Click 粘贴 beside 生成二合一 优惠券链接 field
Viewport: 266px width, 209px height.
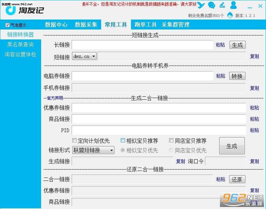(254, 108)
